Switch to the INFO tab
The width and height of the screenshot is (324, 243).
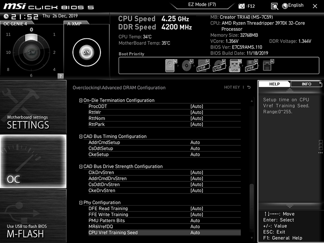click(x=306, y=84)
